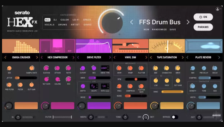
Task: Select the DRUMS category
Action: 63,25
